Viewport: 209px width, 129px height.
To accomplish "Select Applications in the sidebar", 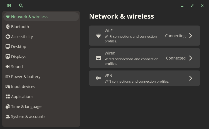I will tap(22, 97).
